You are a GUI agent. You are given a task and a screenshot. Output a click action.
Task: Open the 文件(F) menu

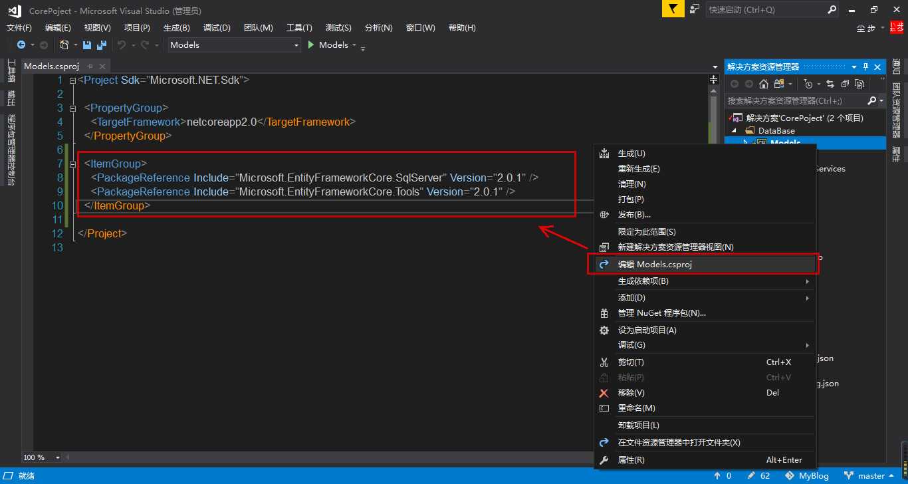click(19, 27)
